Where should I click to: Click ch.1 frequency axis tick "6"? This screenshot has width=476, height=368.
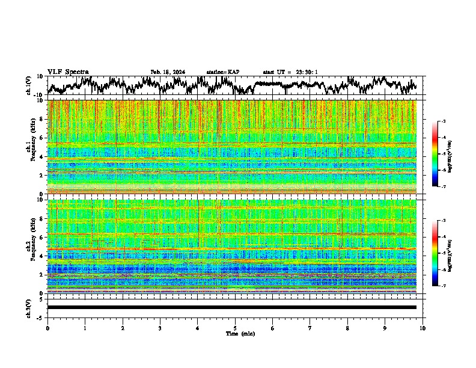(x=42, y=138)
